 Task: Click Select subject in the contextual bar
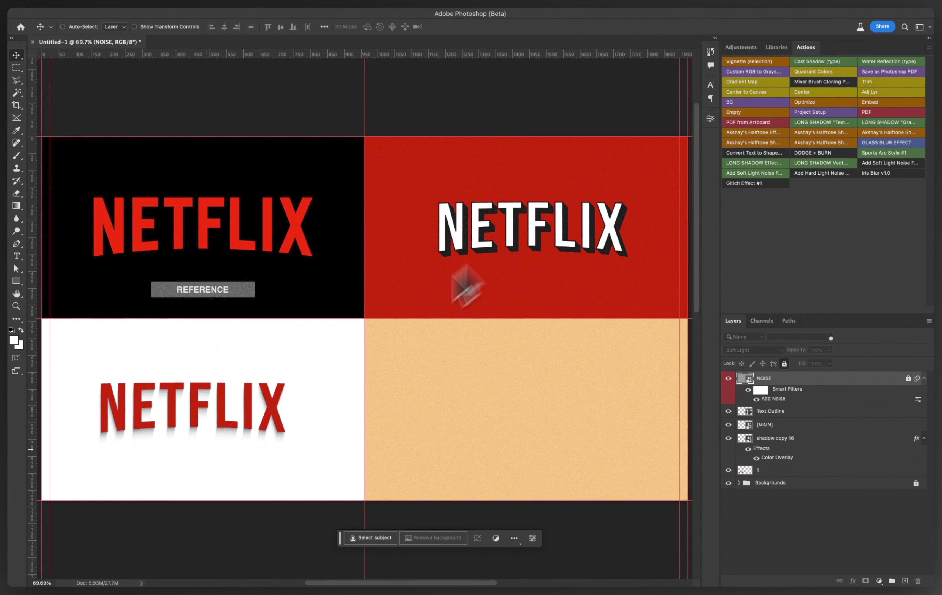click(370, 538)
